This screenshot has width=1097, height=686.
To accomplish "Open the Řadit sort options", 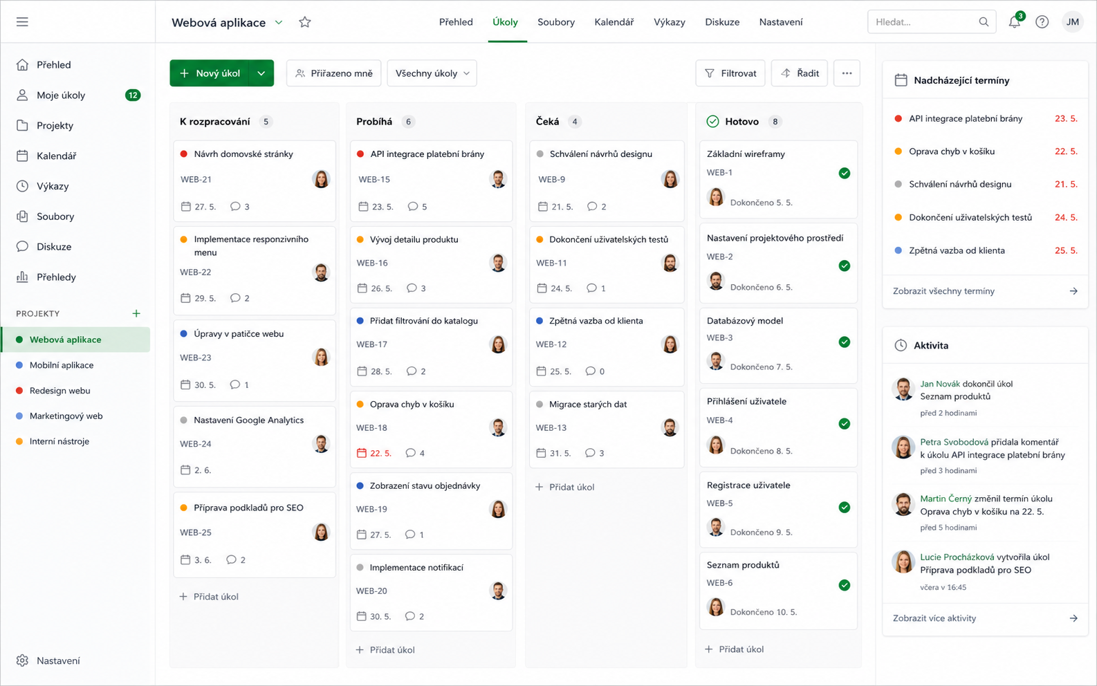I will tap(800, 73).
